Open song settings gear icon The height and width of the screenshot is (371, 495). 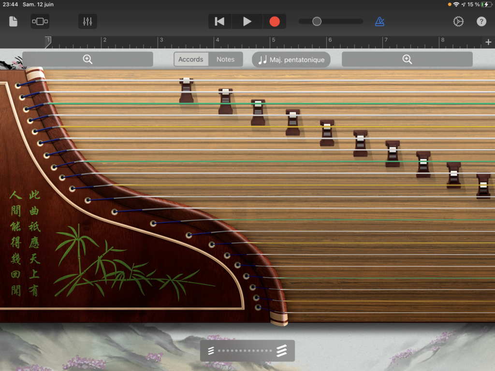tap(458, 21)
